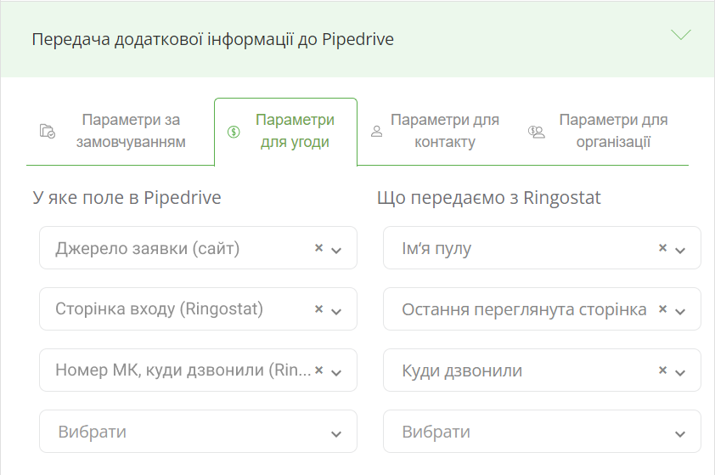
Task: Expand 'Сторінка входу (Ringostat)' dropdown arrow
Action: [336, 311]
